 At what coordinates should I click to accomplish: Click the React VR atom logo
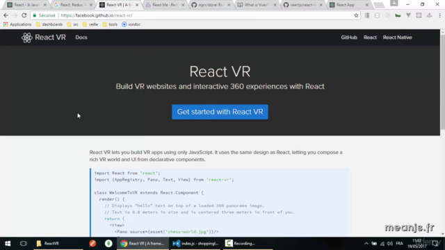tap(27, 37)
